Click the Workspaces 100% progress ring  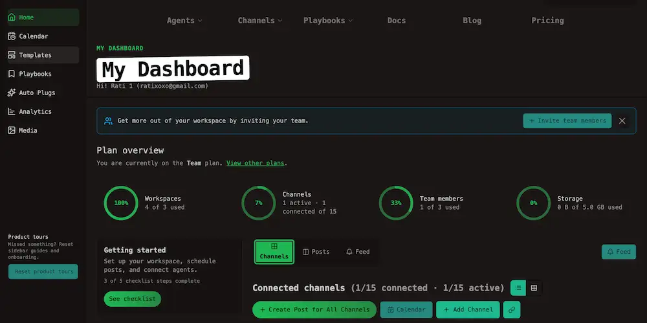point(121,203)
